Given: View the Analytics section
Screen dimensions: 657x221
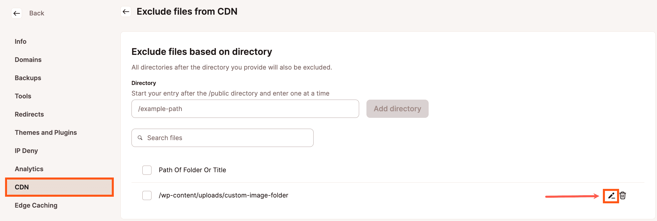Looking at the screenshot, I should tap(29, 168).
